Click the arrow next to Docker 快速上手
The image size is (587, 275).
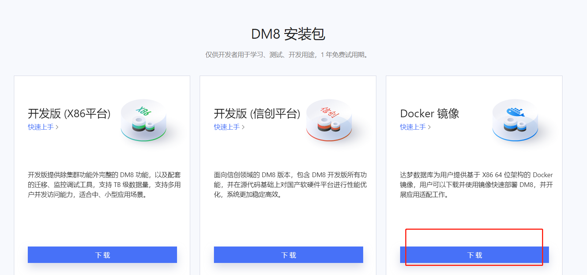pos(429,127)
